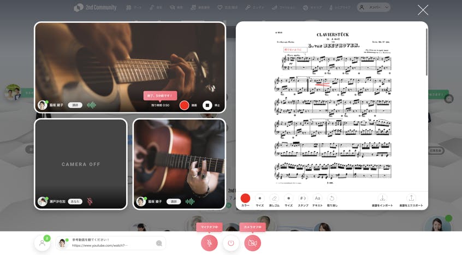Select the eraser tool (消しゴム)
The height and width of the screenshot is (255, 462).
[x=274, y=198]
